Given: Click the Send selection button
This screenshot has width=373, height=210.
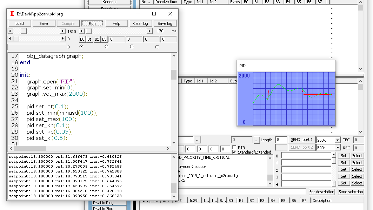Looking at the screenshot, I should [x=351, y=192].
